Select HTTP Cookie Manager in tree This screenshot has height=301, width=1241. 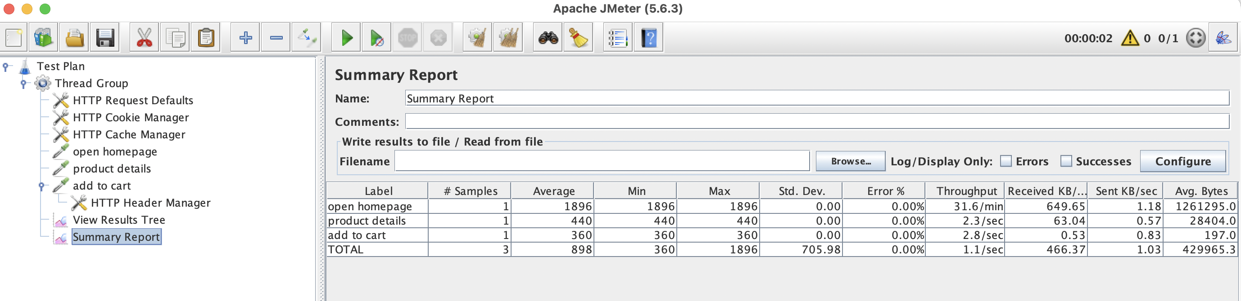131,118
